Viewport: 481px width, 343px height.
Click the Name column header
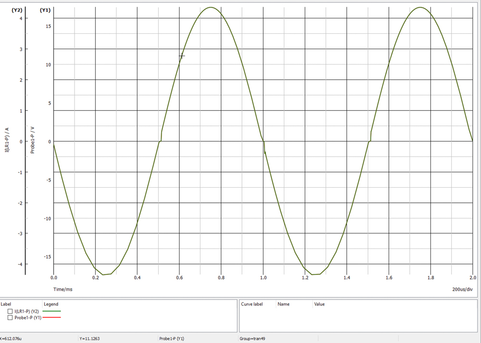point(283,304)
